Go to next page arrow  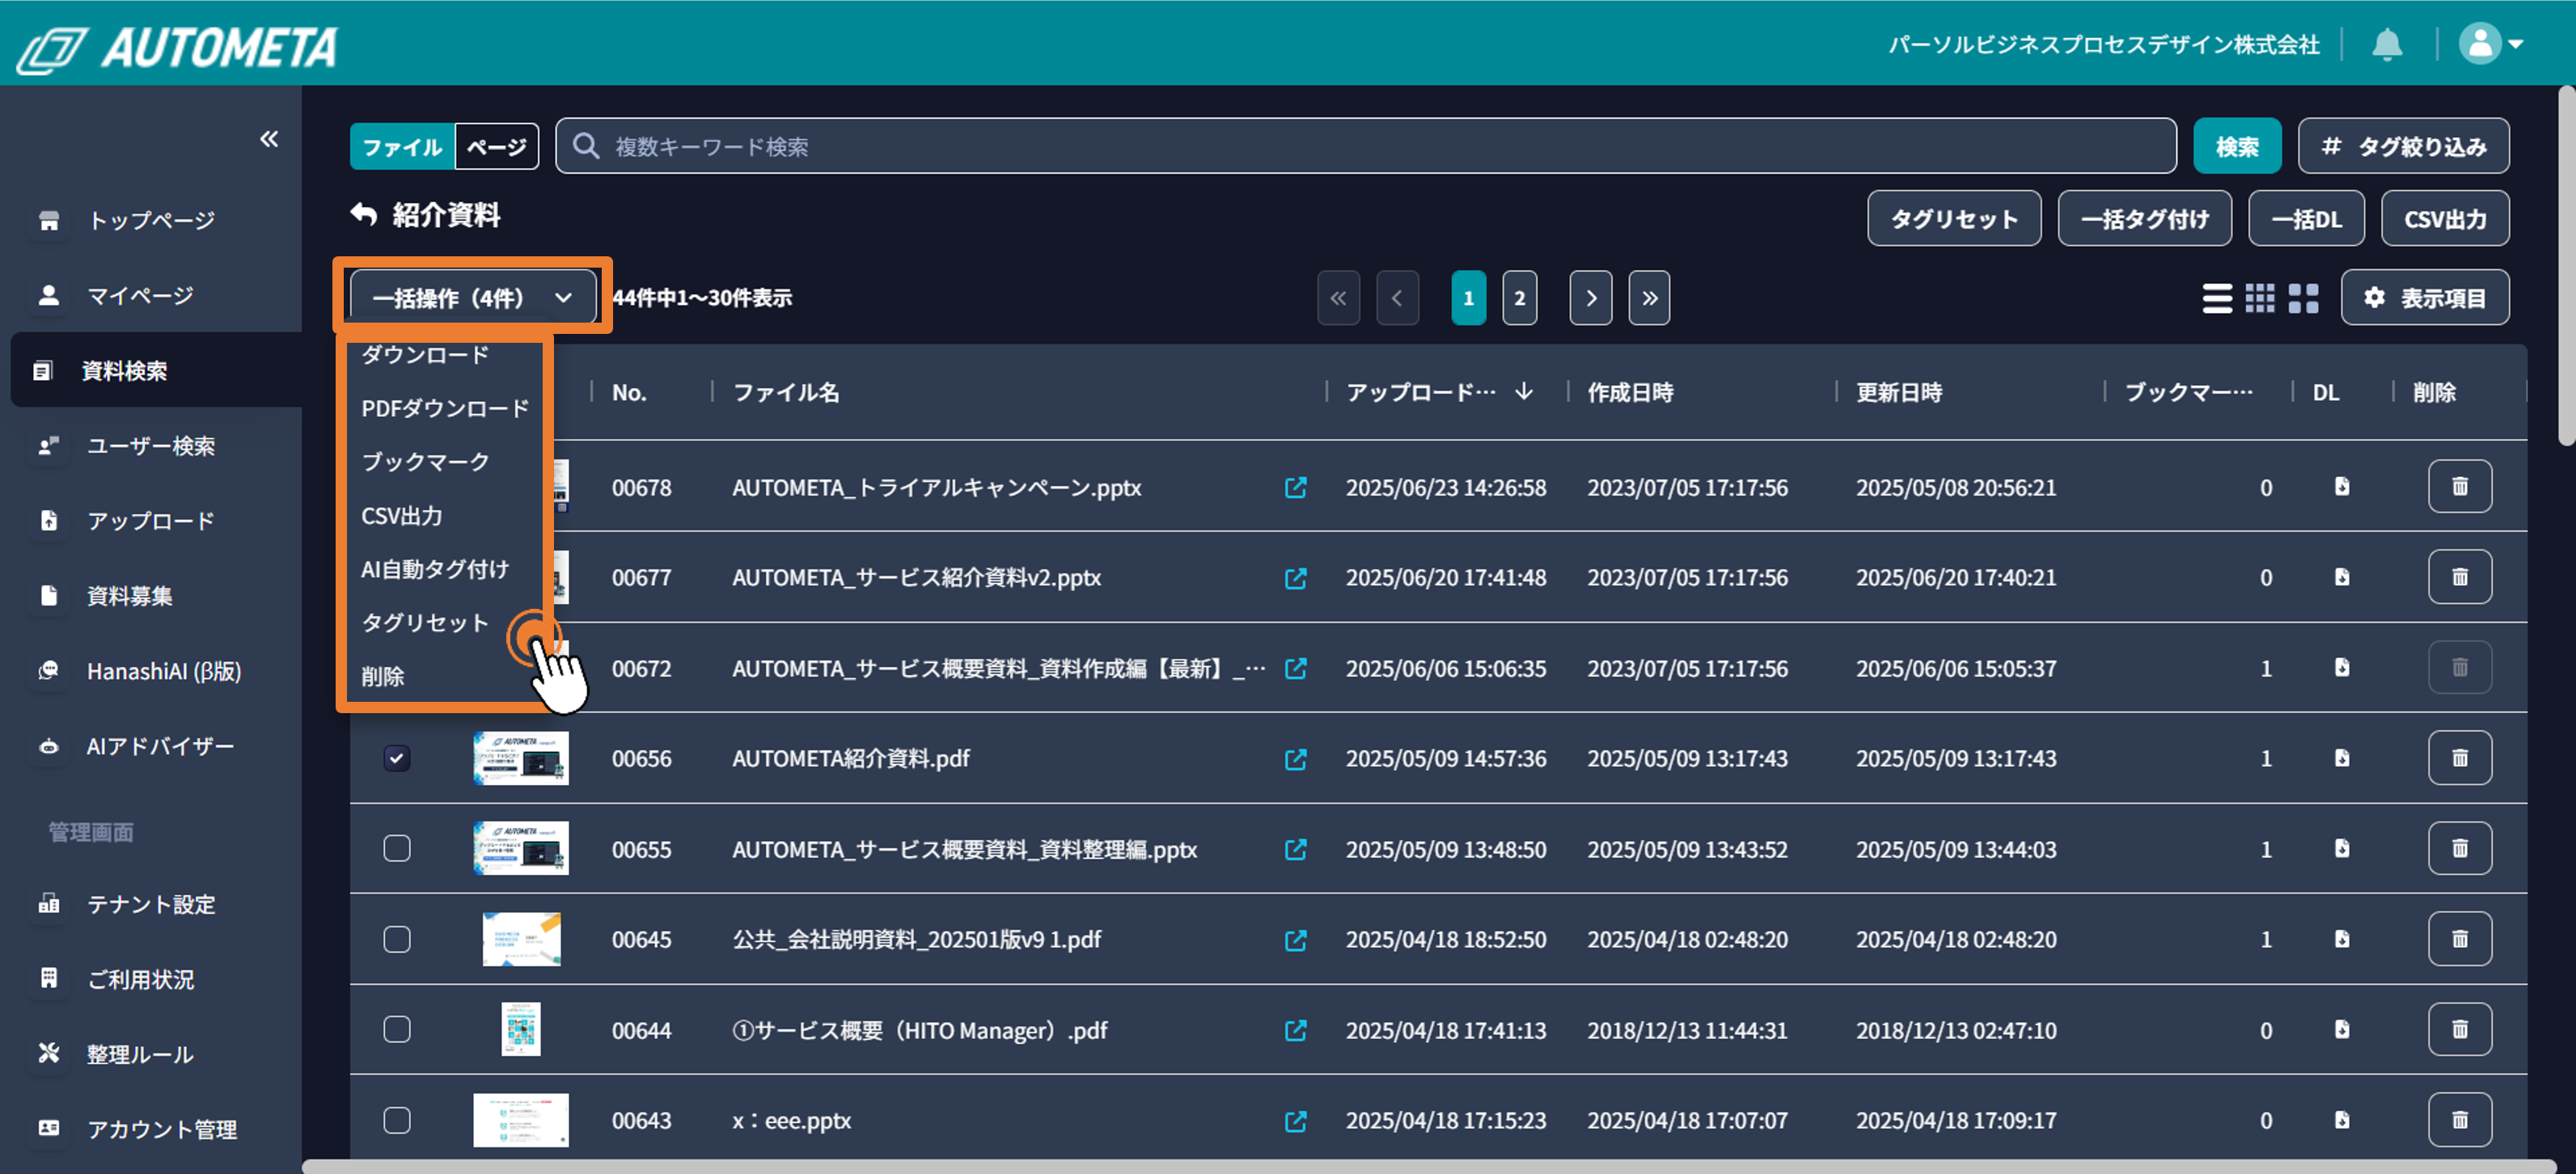coord(1590,298)
